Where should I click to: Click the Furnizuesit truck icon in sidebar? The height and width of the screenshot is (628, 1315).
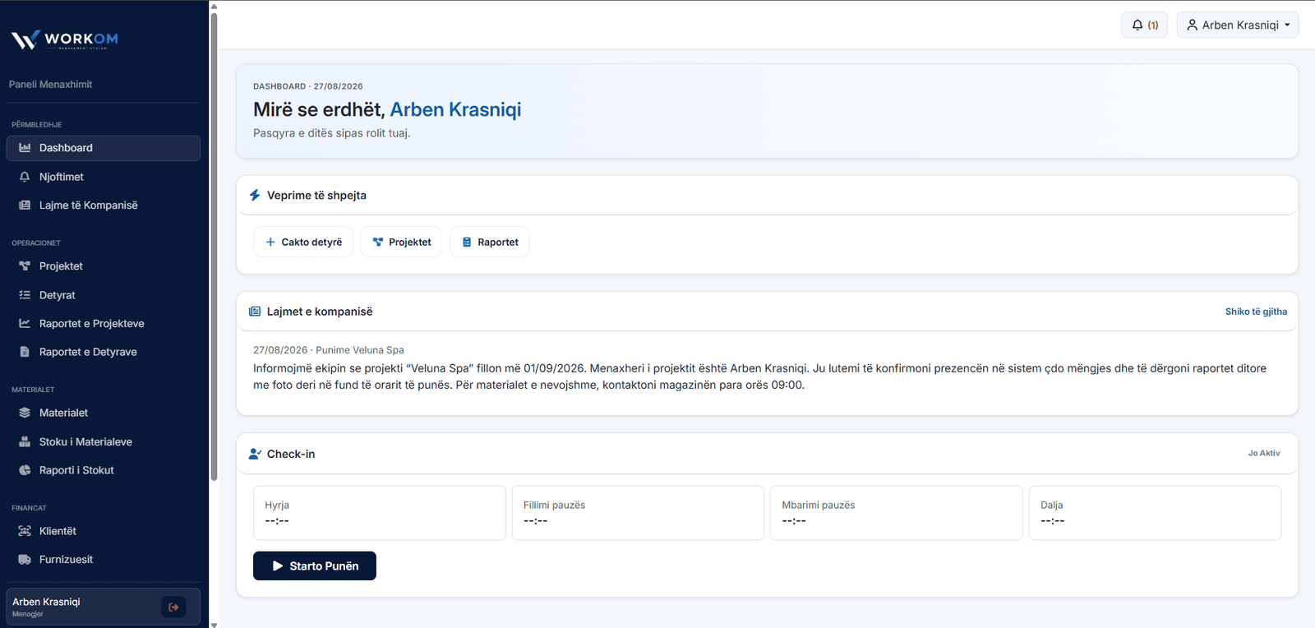pos(25,560)
